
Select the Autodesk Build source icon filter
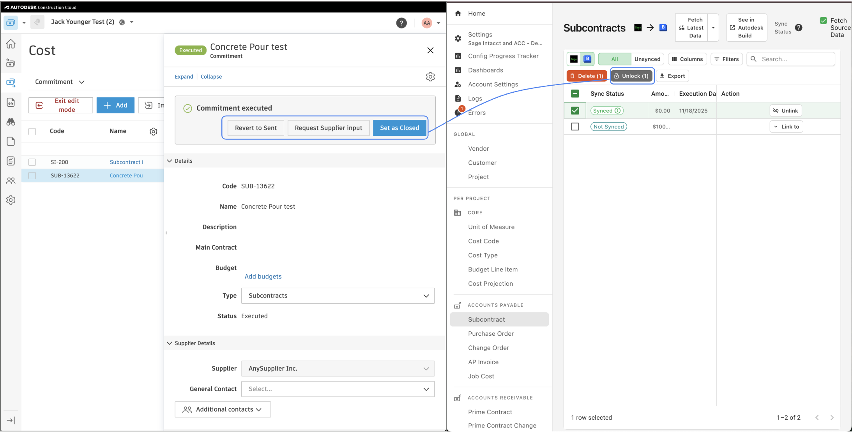coord(587,59)
